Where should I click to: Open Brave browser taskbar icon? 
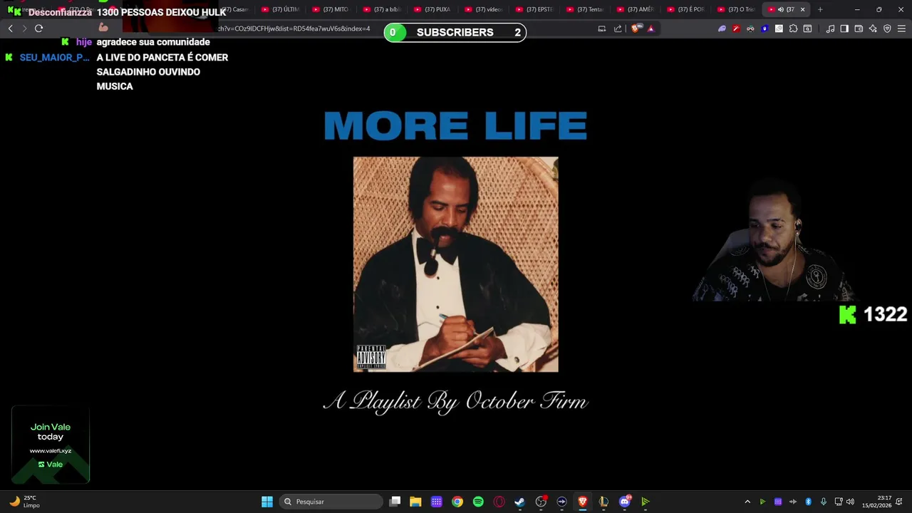[x=583, y=502]
